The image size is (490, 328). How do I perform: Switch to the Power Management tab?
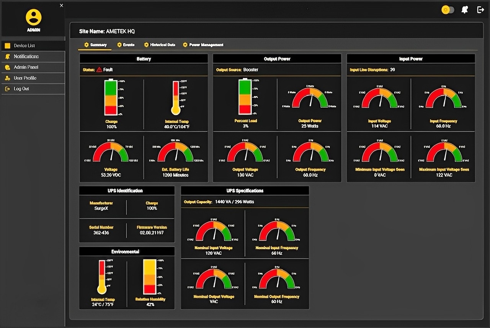tap(203, 45)
